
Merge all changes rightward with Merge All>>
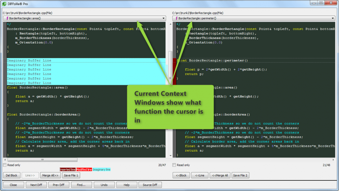[x=50, y=175]
